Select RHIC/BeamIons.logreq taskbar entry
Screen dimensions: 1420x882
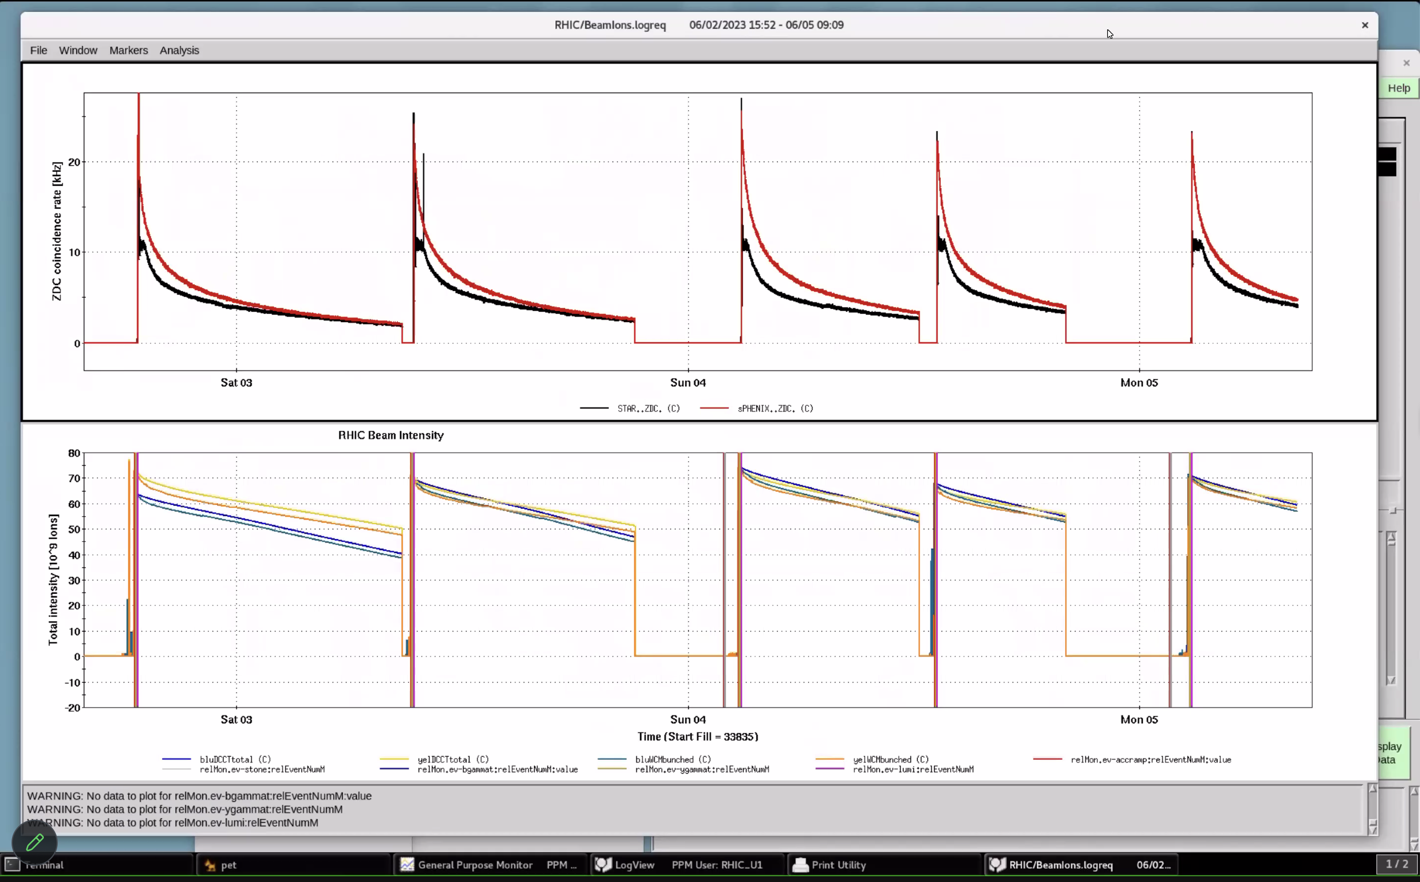click(1081, 865)
